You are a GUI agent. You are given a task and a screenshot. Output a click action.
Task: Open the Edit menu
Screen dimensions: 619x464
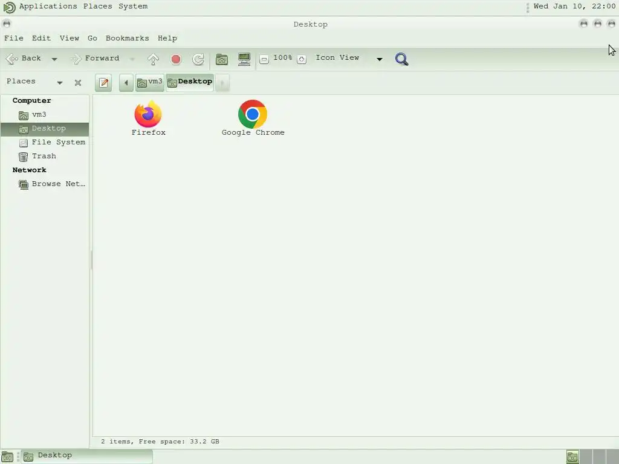(x=42, y=38)
